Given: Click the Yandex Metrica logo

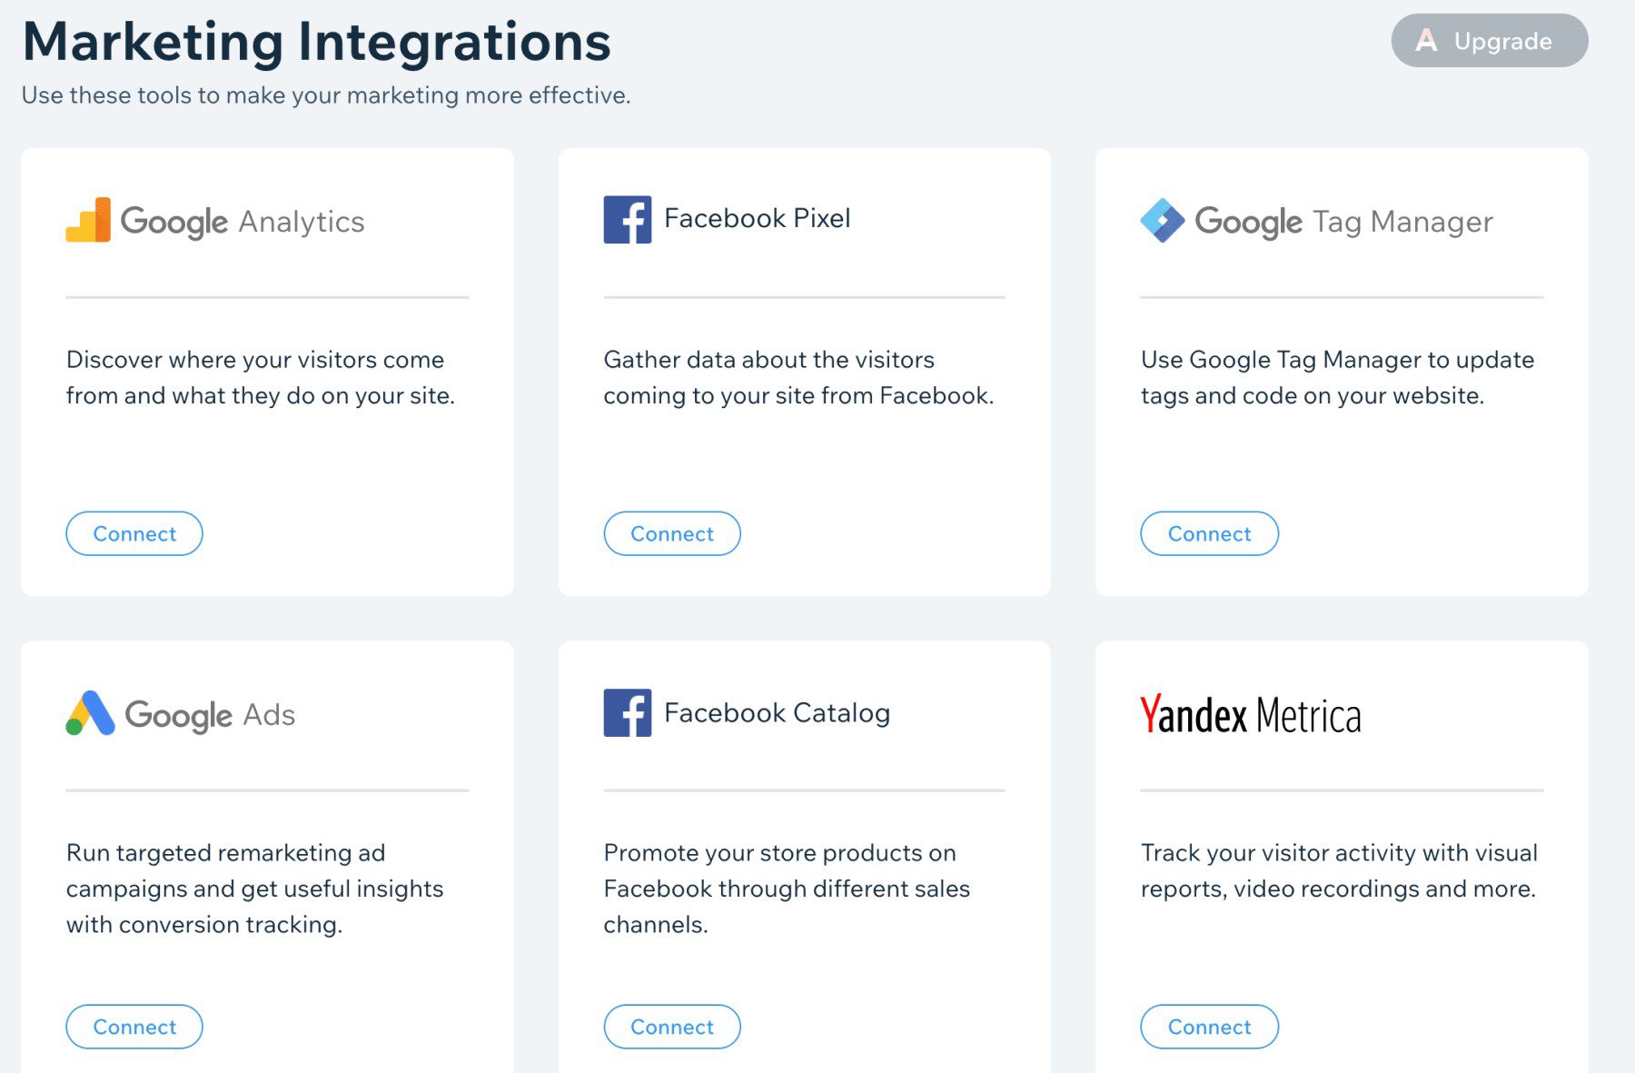Looking at the screenshot, I should pos(1251,714).
